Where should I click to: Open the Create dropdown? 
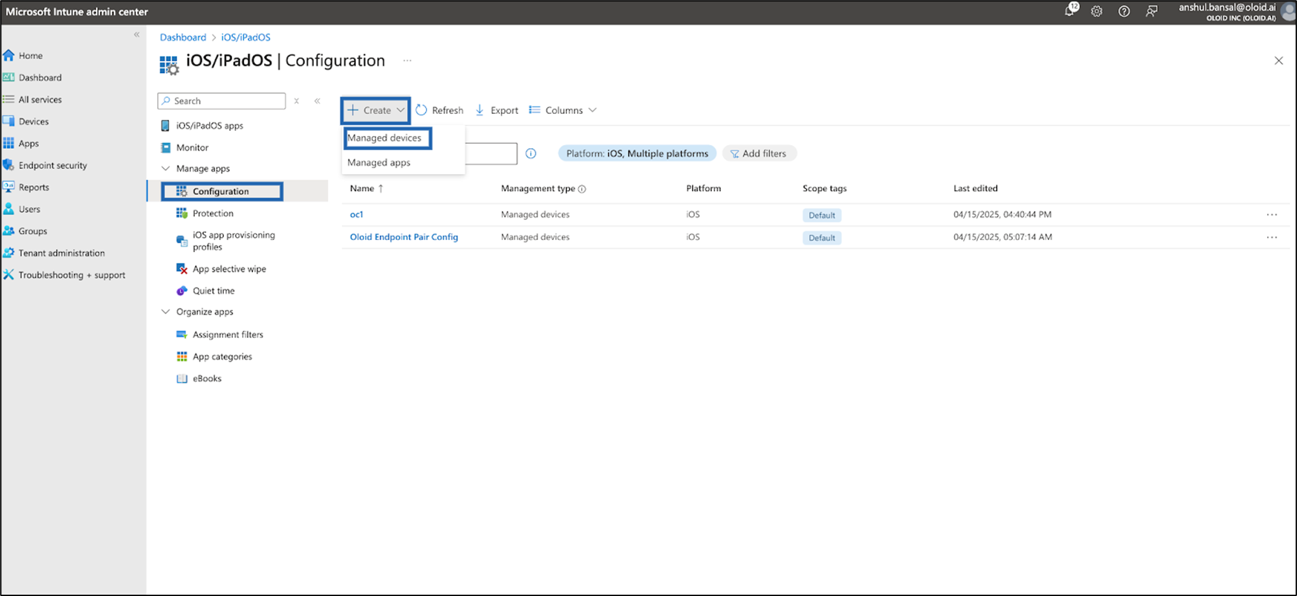[375, 110]
